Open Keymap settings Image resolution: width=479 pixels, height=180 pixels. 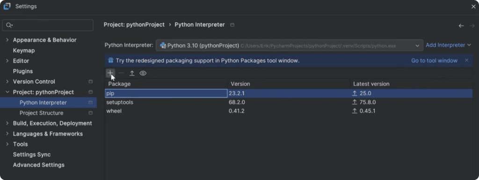click(x=24, y=50)
